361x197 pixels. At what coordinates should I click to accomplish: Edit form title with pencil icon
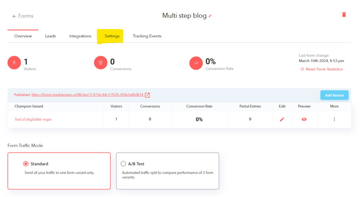(x=210, y=16)
